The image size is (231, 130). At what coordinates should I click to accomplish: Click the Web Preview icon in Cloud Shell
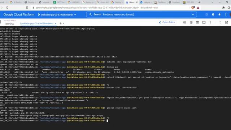point(197,22)
